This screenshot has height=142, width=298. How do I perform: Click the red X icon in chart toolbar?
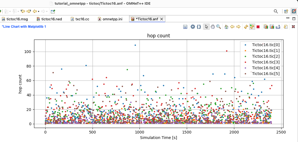(x=293, y=27)
